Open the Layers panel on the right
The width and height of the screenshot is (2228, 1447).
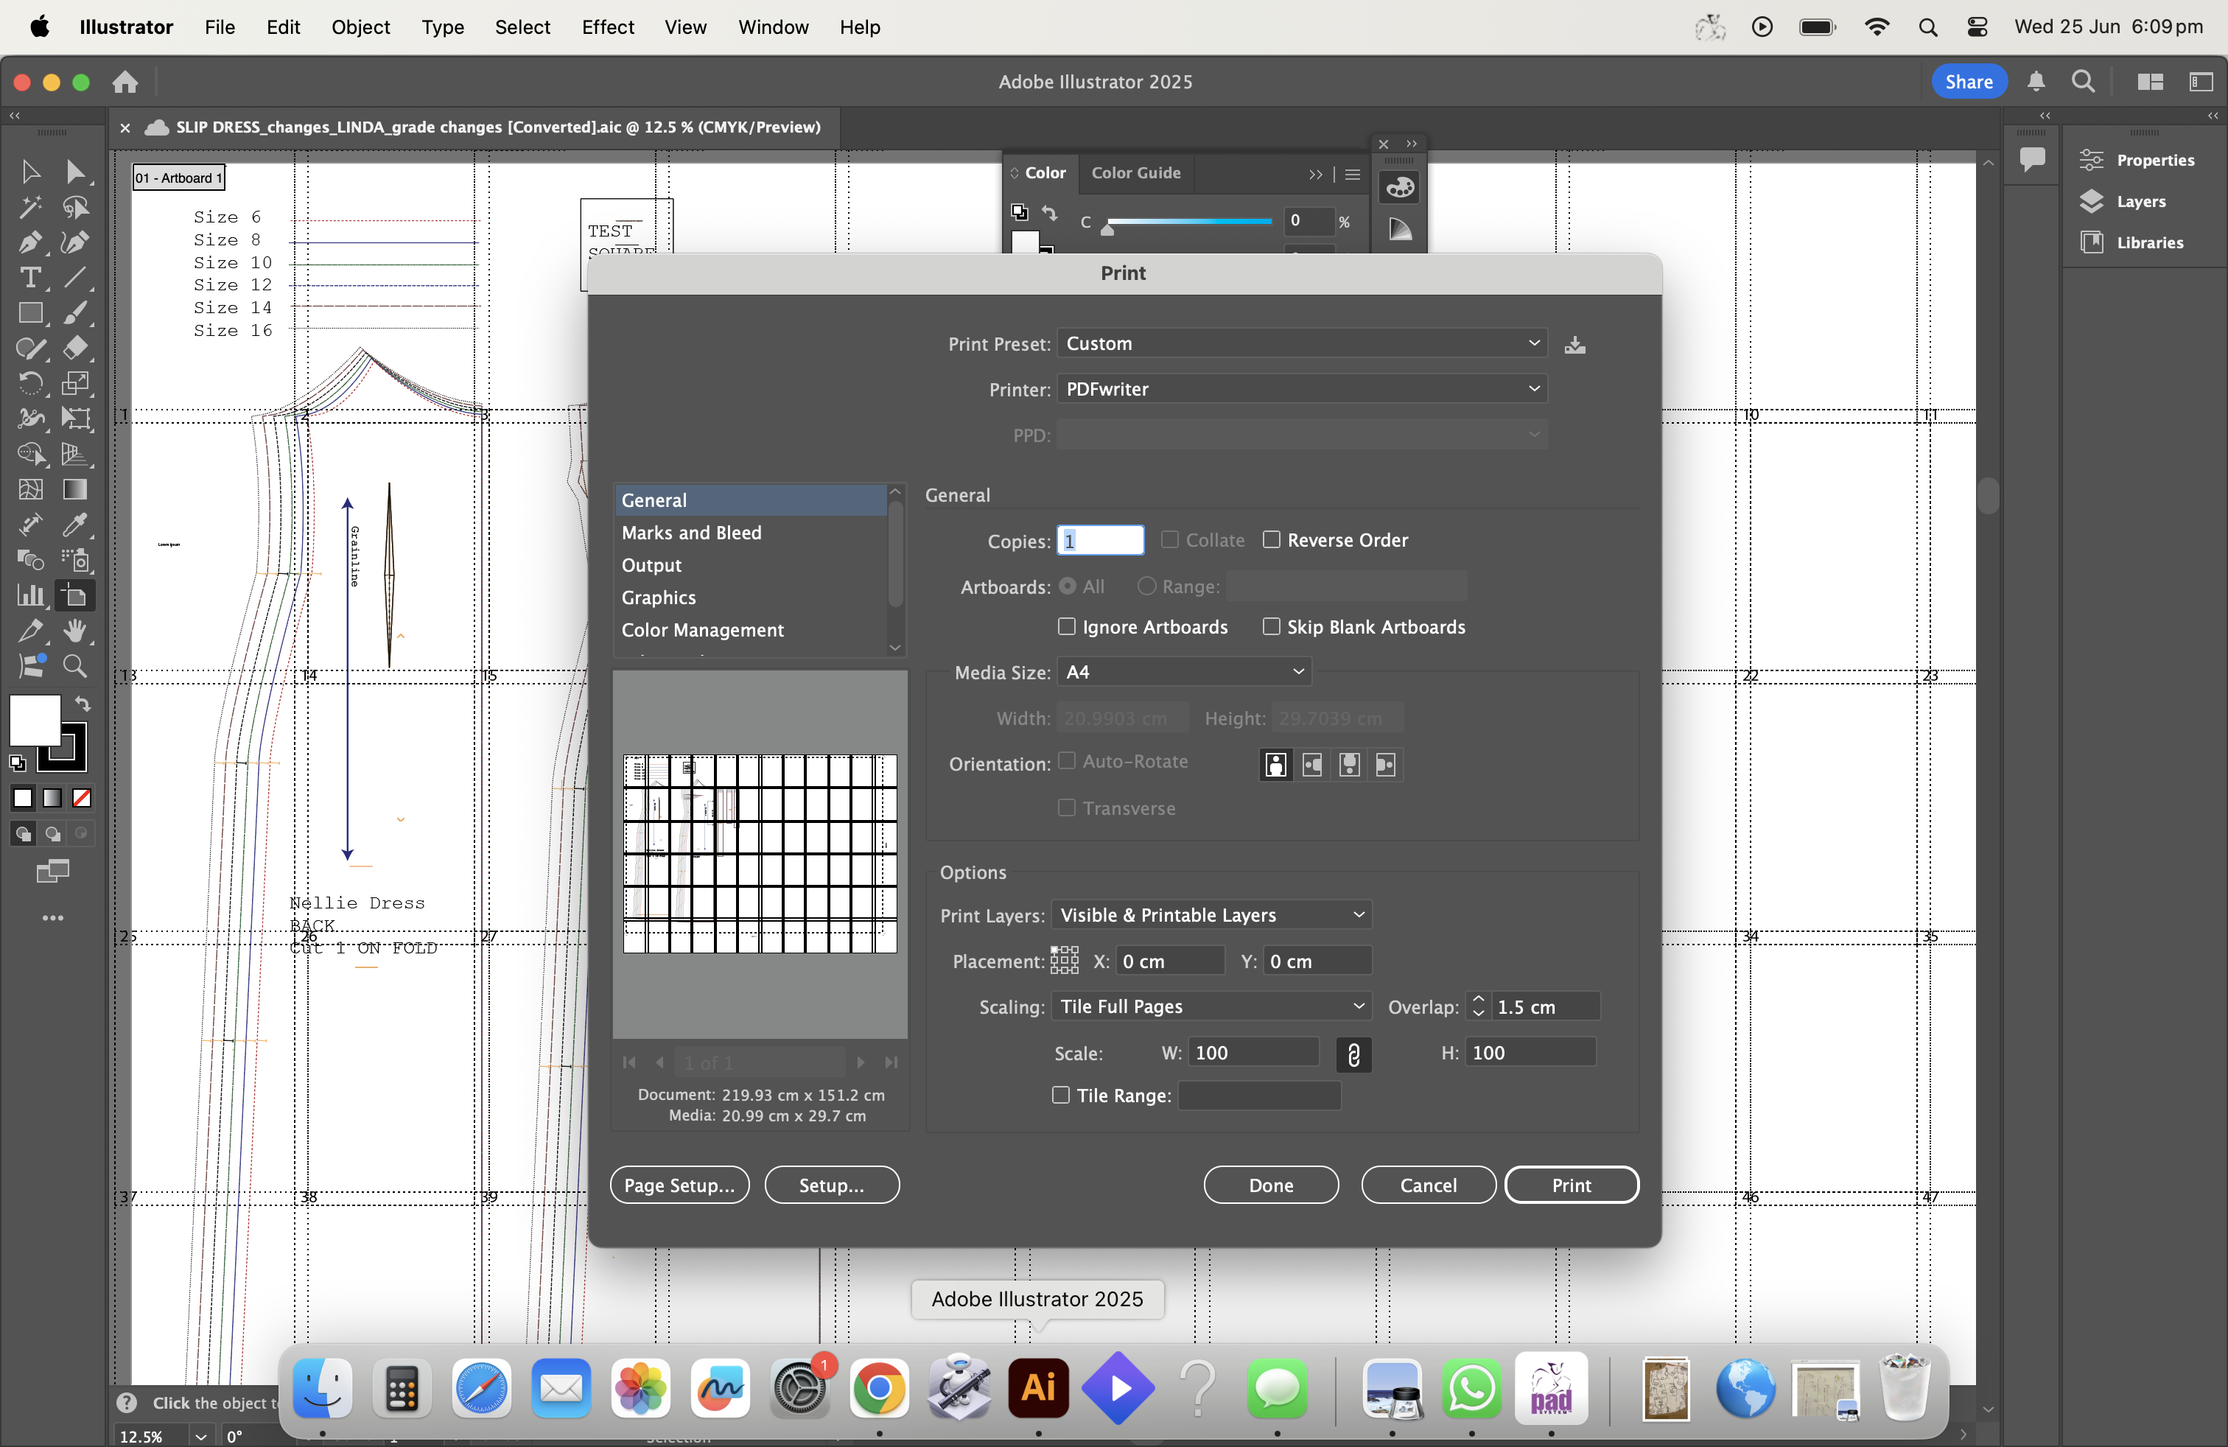pyautogui.click(x=2139, y=201)
